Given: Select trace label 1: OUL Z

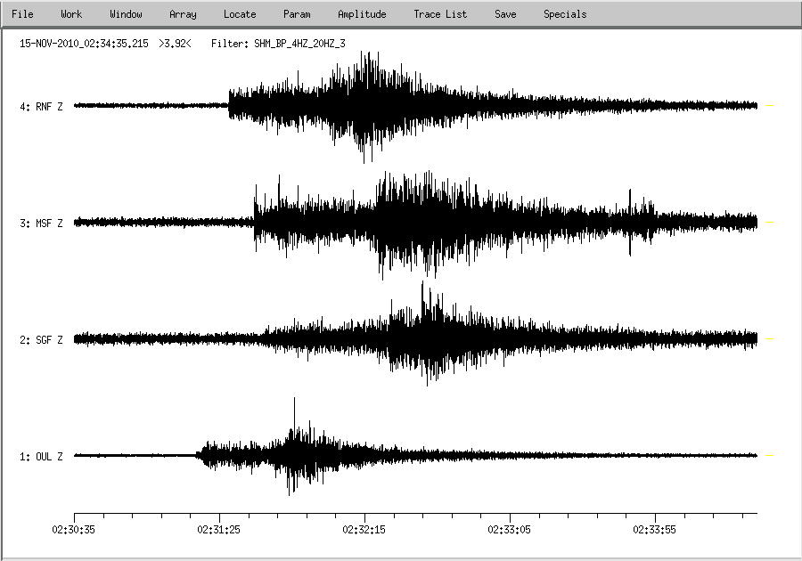Looking at the screenshot, I should (x=42, y=457).
